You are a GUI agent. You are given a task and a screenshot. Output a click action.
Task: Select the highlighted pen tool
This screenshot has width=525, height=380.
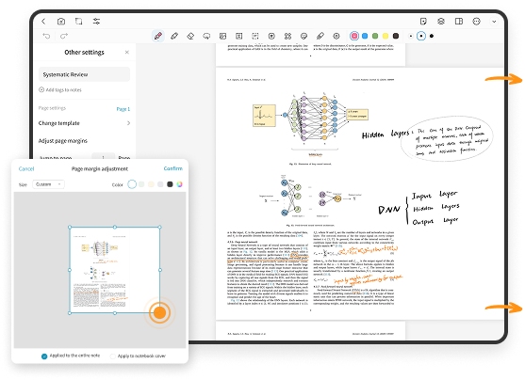158,36
